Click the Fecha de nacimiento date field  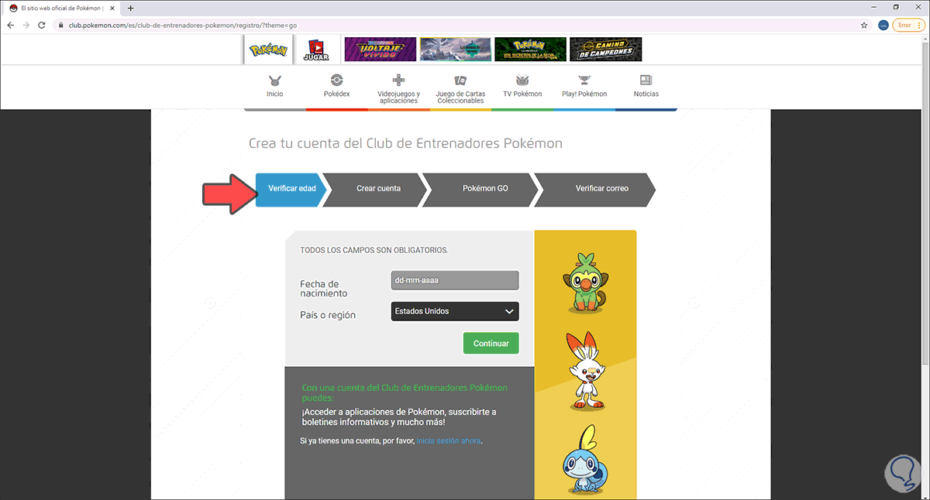pyautogui.click(x=455, y=280)
